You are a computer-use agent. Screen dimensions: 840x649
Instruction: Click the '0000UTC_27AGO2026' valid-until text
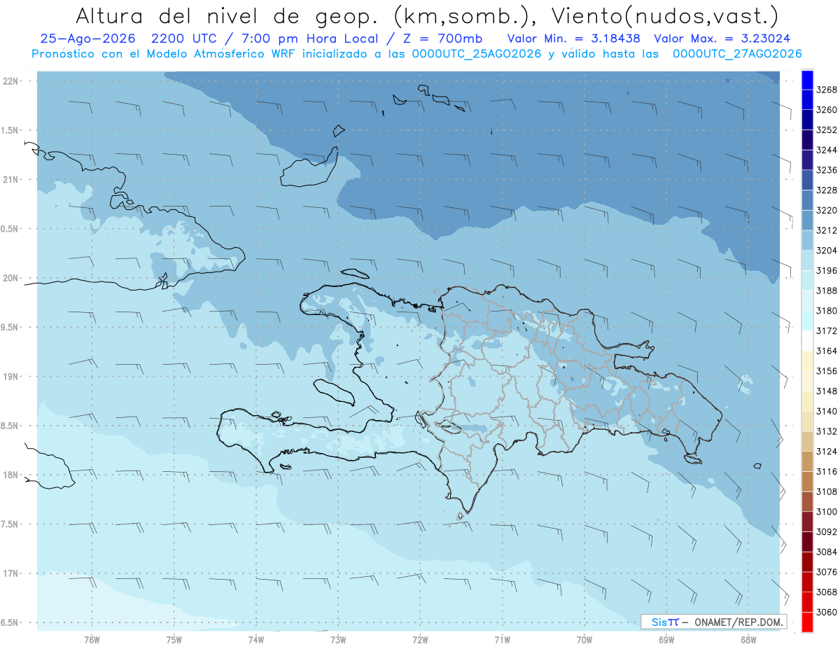pos(737,54)
